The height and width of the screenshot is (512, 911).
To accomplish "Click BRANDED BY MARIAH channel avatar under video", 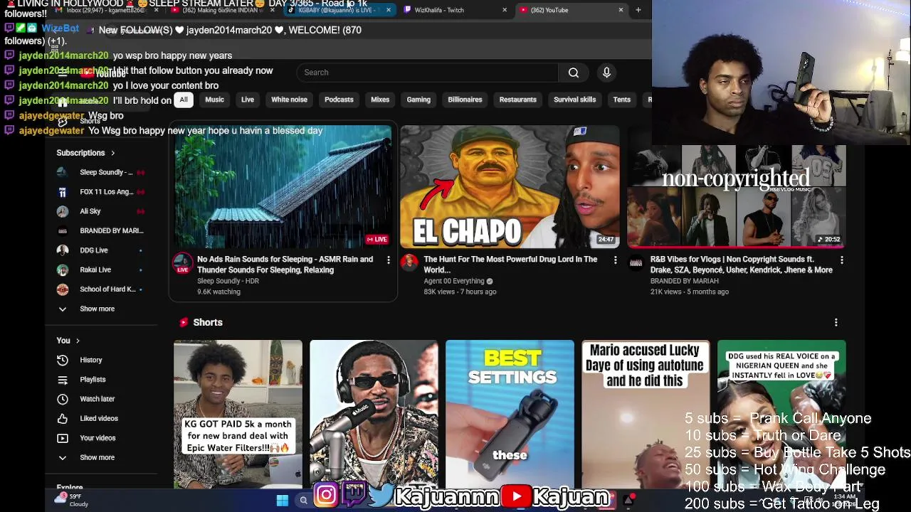I will click(636, 263).
